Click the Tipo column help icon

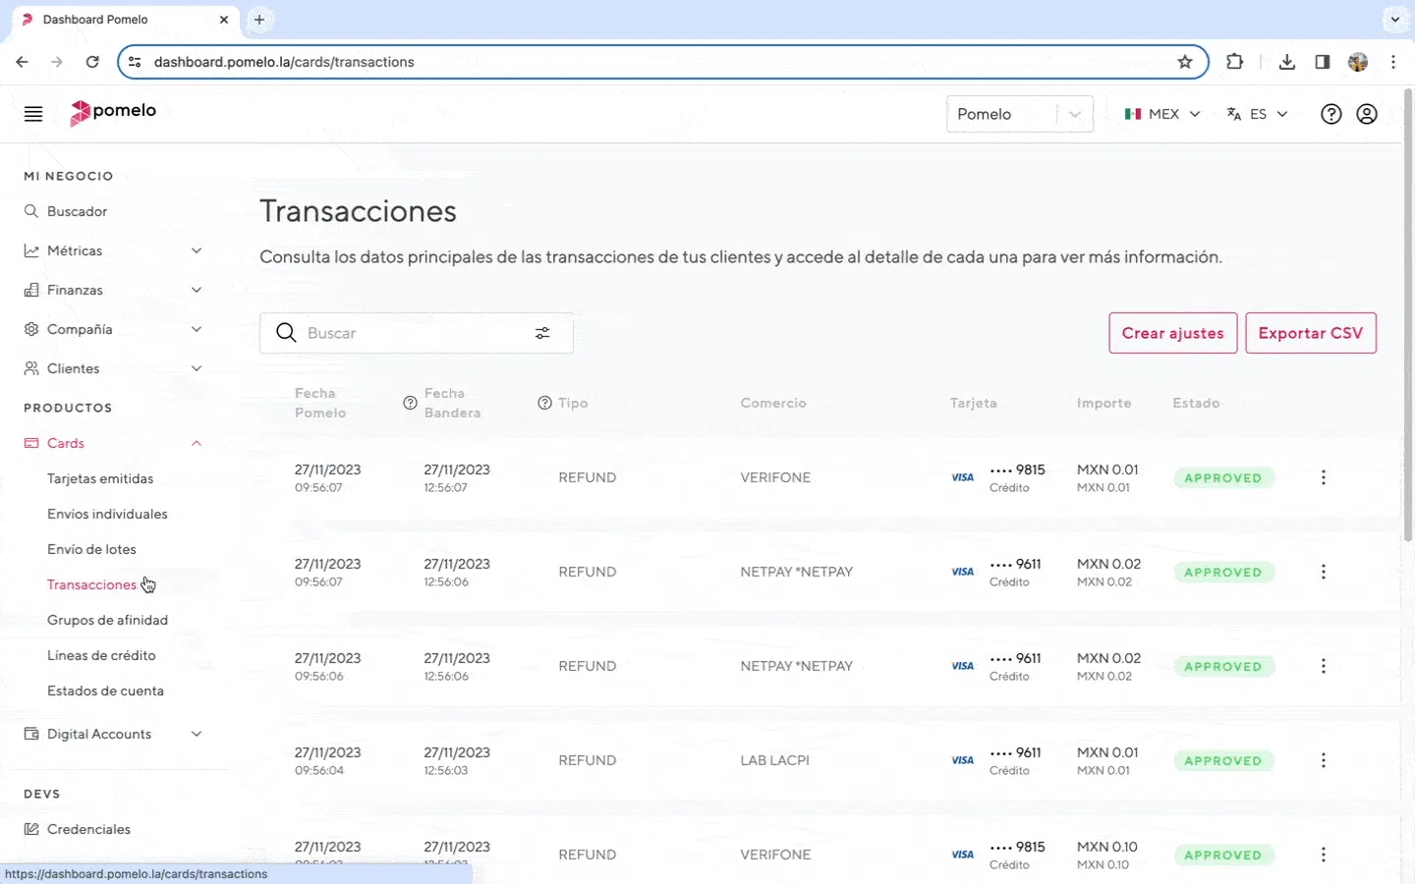(x=544, y=404)
